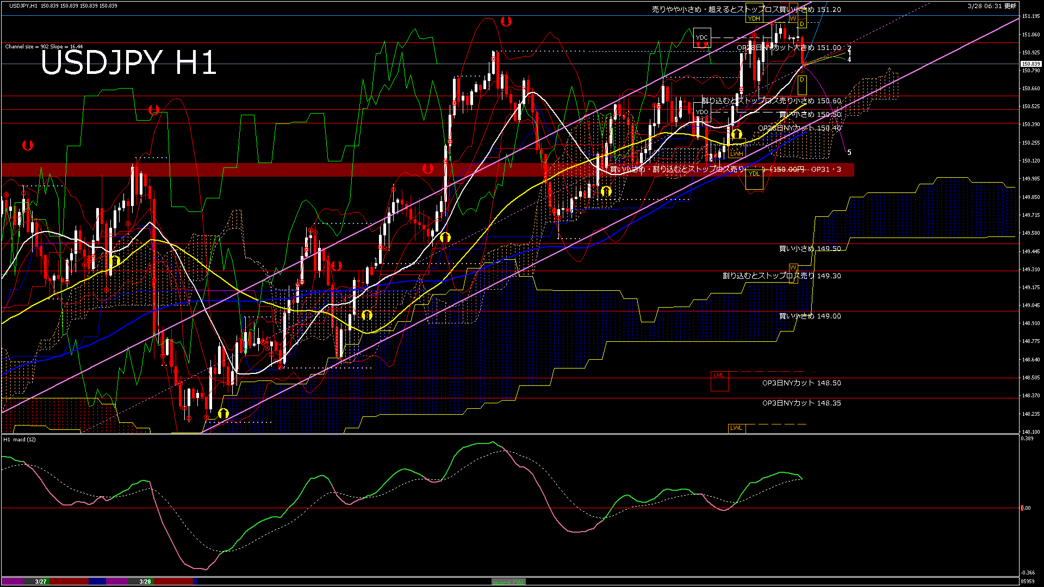The image size is (1044, 587).
Task: Click the 3/28 06:31 更新 timestamp
Action: tap(992, 5)
